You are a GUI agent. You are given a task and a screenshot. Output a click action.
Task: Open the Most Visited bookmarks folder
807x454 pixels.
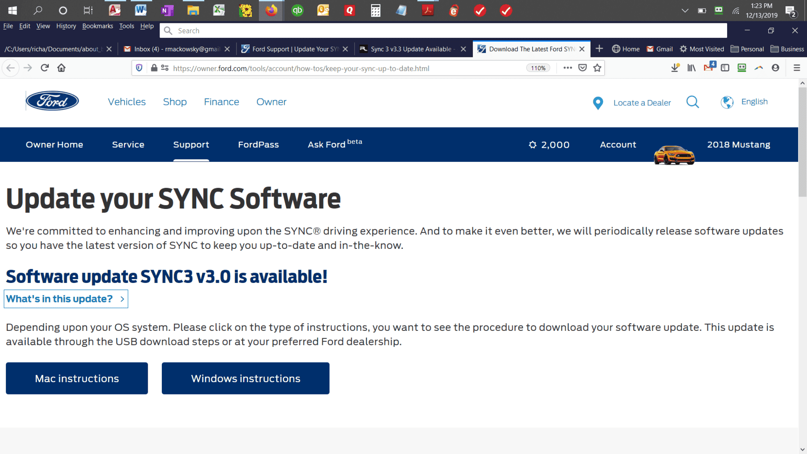point(702,49)
